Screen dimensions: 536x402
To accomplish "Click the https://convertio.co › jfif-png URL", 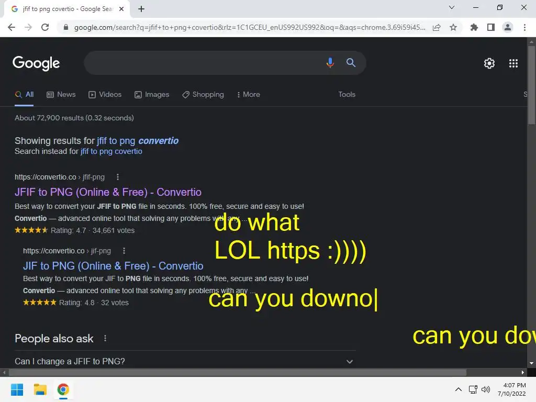I will coord(60,177).
